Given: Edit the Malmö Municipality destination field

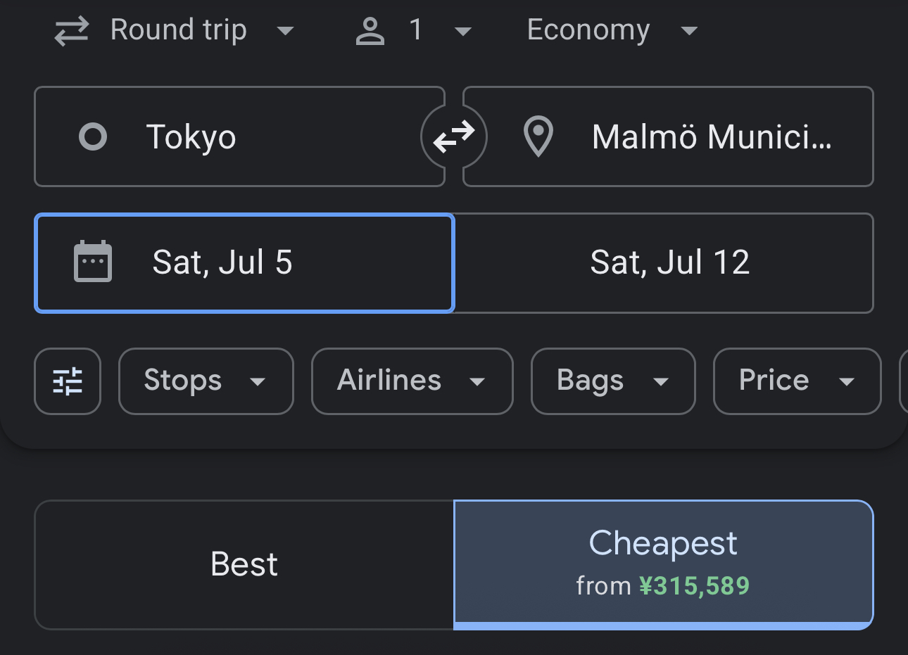Looking at the screenshot, I should [668, 136].
